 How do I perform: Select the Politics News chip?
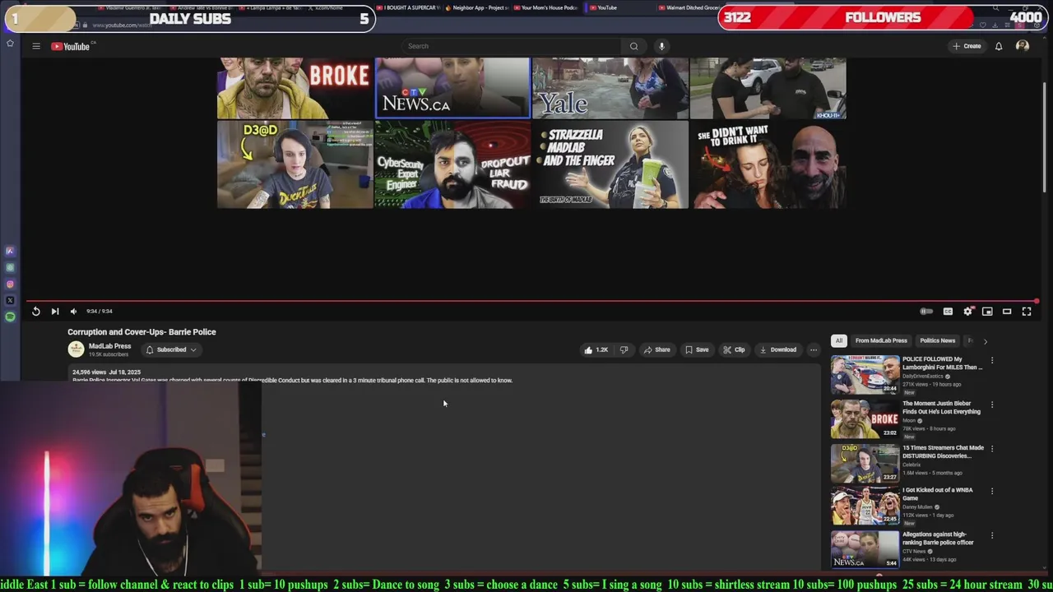(x=937, y=340)
